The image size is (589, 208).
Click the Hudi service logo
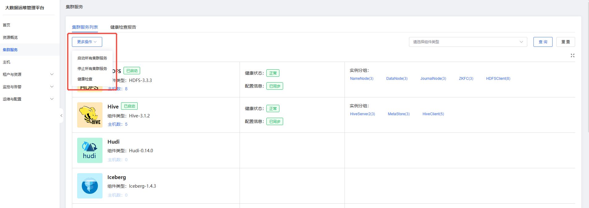click(x=90, y=150)
